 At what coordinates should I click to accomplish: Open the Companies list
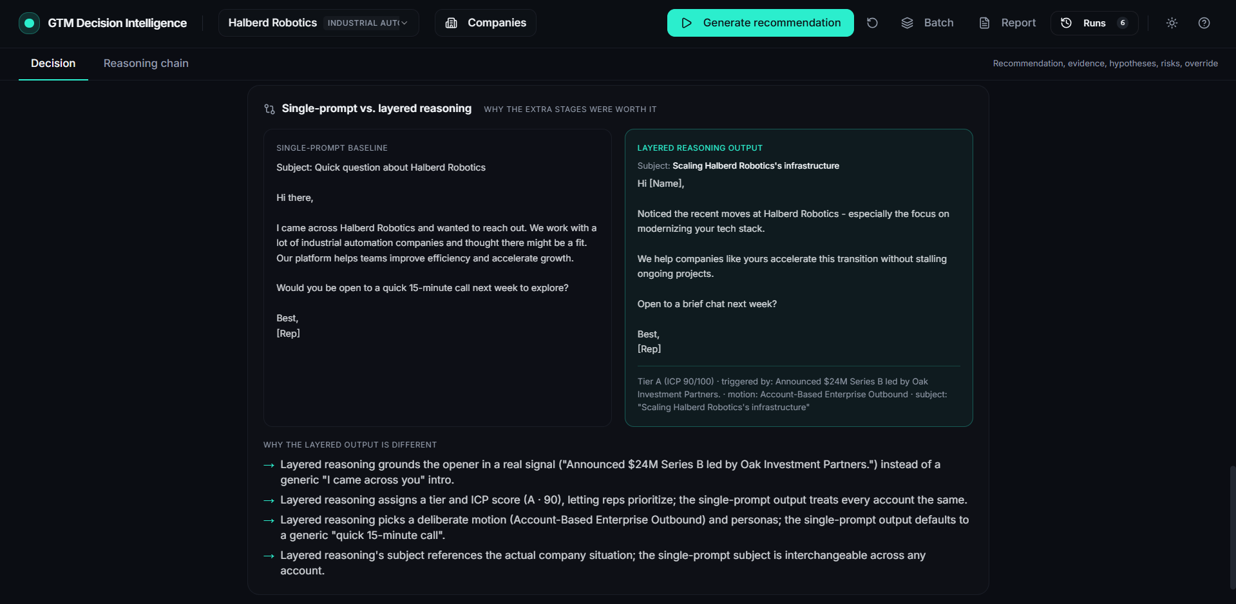coord(486,23)
